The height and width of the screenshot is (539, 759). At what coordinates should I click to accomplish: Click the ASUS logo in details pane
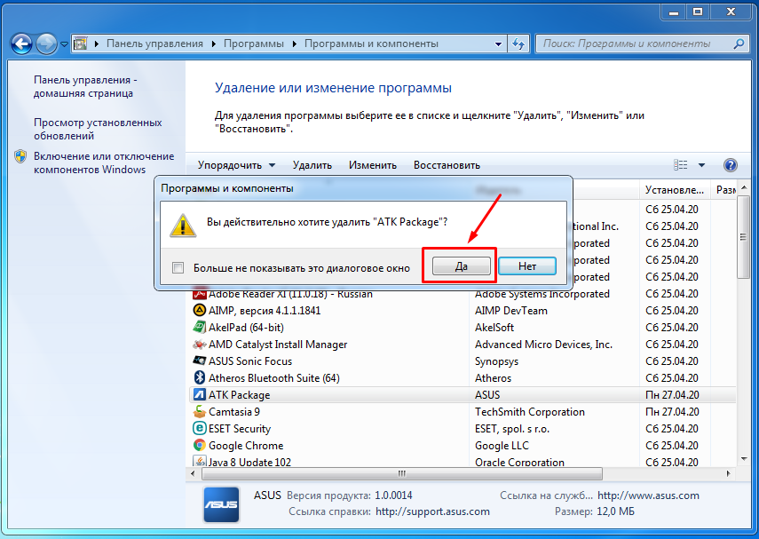221,504
